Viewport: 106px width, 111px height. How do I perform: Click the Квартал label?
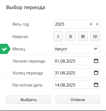(x=20, y=37)
